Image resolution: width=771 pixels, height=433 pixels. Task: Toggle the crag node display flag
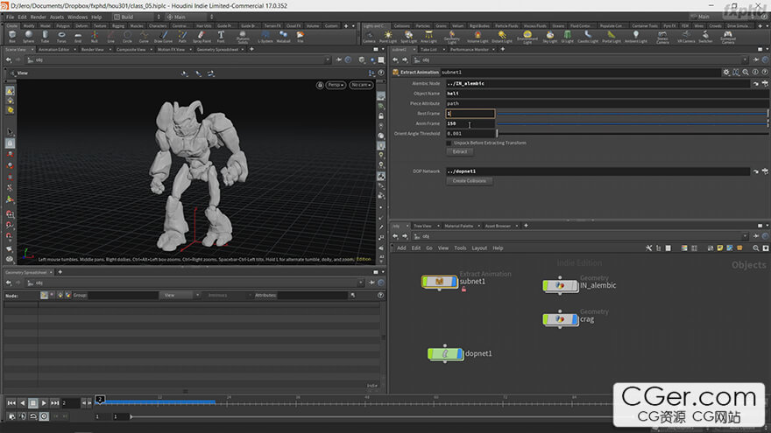click(575, 319)
